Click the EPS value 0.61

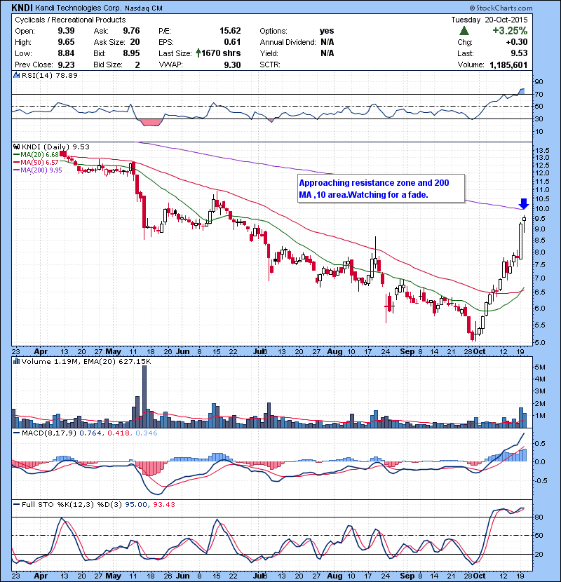coord(232,42)
